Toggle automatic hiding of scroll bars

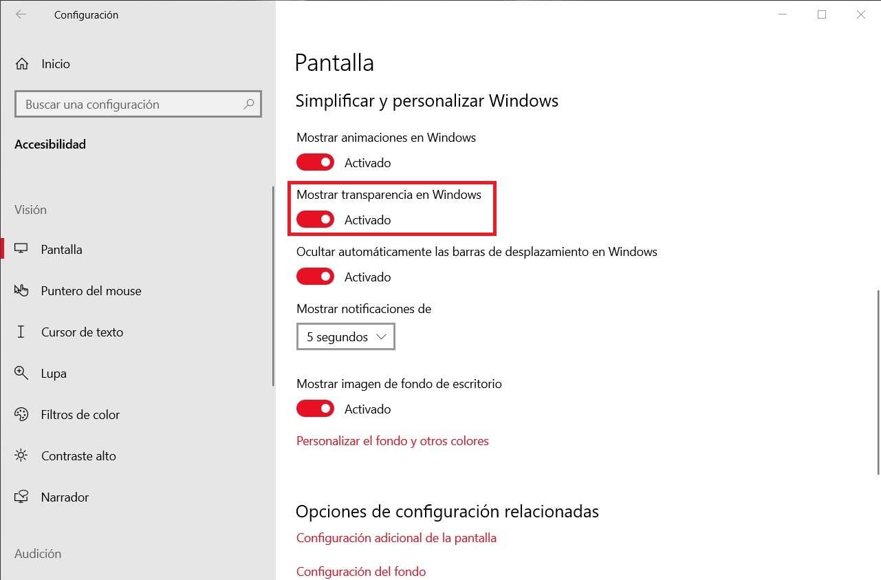pyautogui.click(x=315, y=277)
